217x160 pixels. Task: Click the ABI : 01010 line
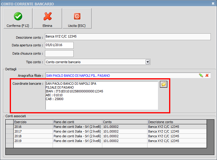[x=54, y=95]
